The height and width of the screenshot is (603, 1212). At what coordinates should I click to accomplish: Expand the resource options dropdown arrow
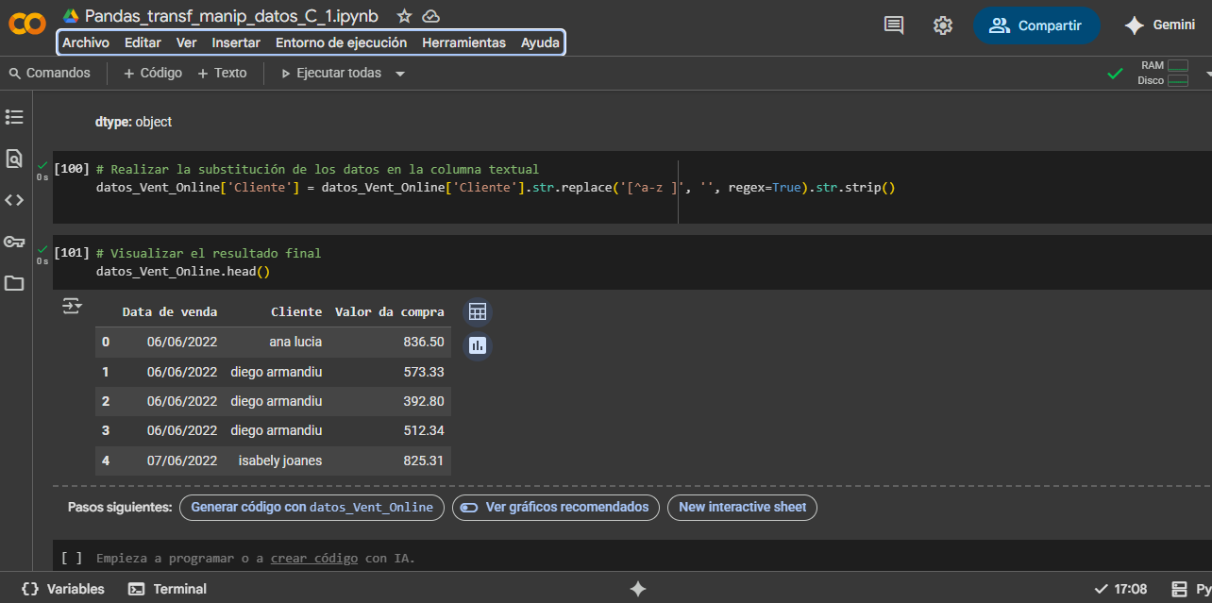[1207, 73]
